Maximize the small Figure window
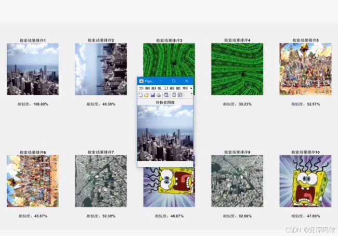The width and height of the screenshot is (338, 236). 174,81
